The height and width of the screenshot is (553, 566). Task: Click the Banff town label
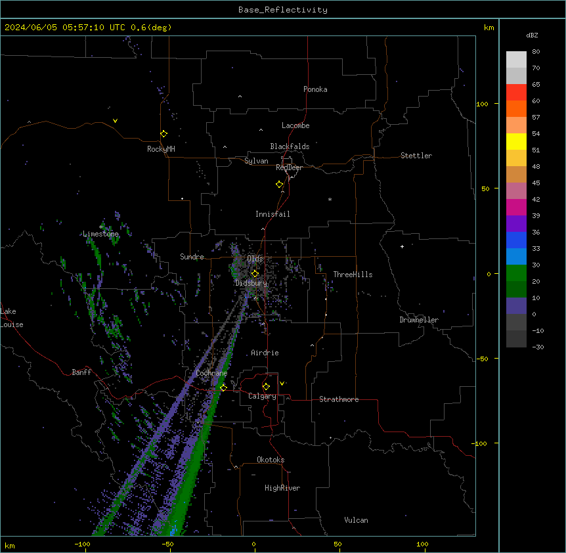(x=81, y=372)
